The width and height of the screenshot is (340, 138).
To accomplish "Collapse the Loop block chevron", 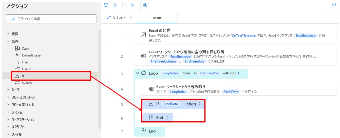I will (x=138, y=73).
